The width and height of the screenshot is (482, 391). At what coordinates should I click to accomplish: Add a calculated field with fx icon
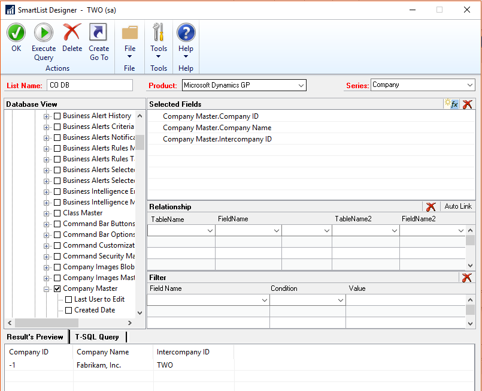coord(451,104)
